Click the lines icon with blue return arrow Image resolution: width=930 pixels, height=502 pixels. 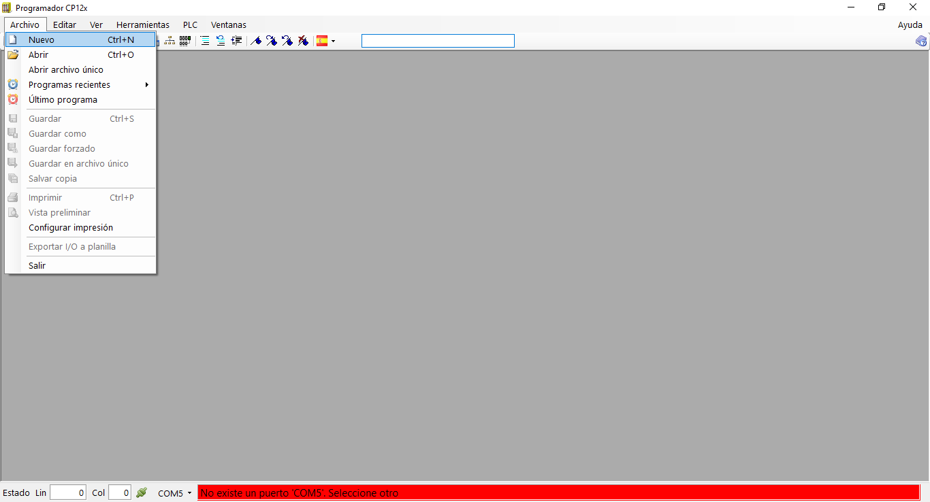(x=221, y=41)
